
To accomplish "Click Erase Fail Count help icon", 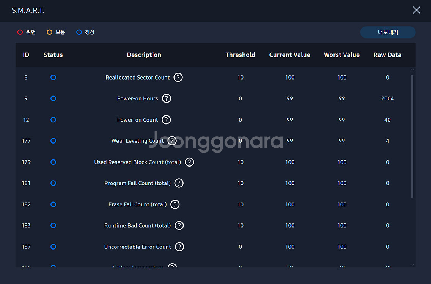I will tap(175, 204).
